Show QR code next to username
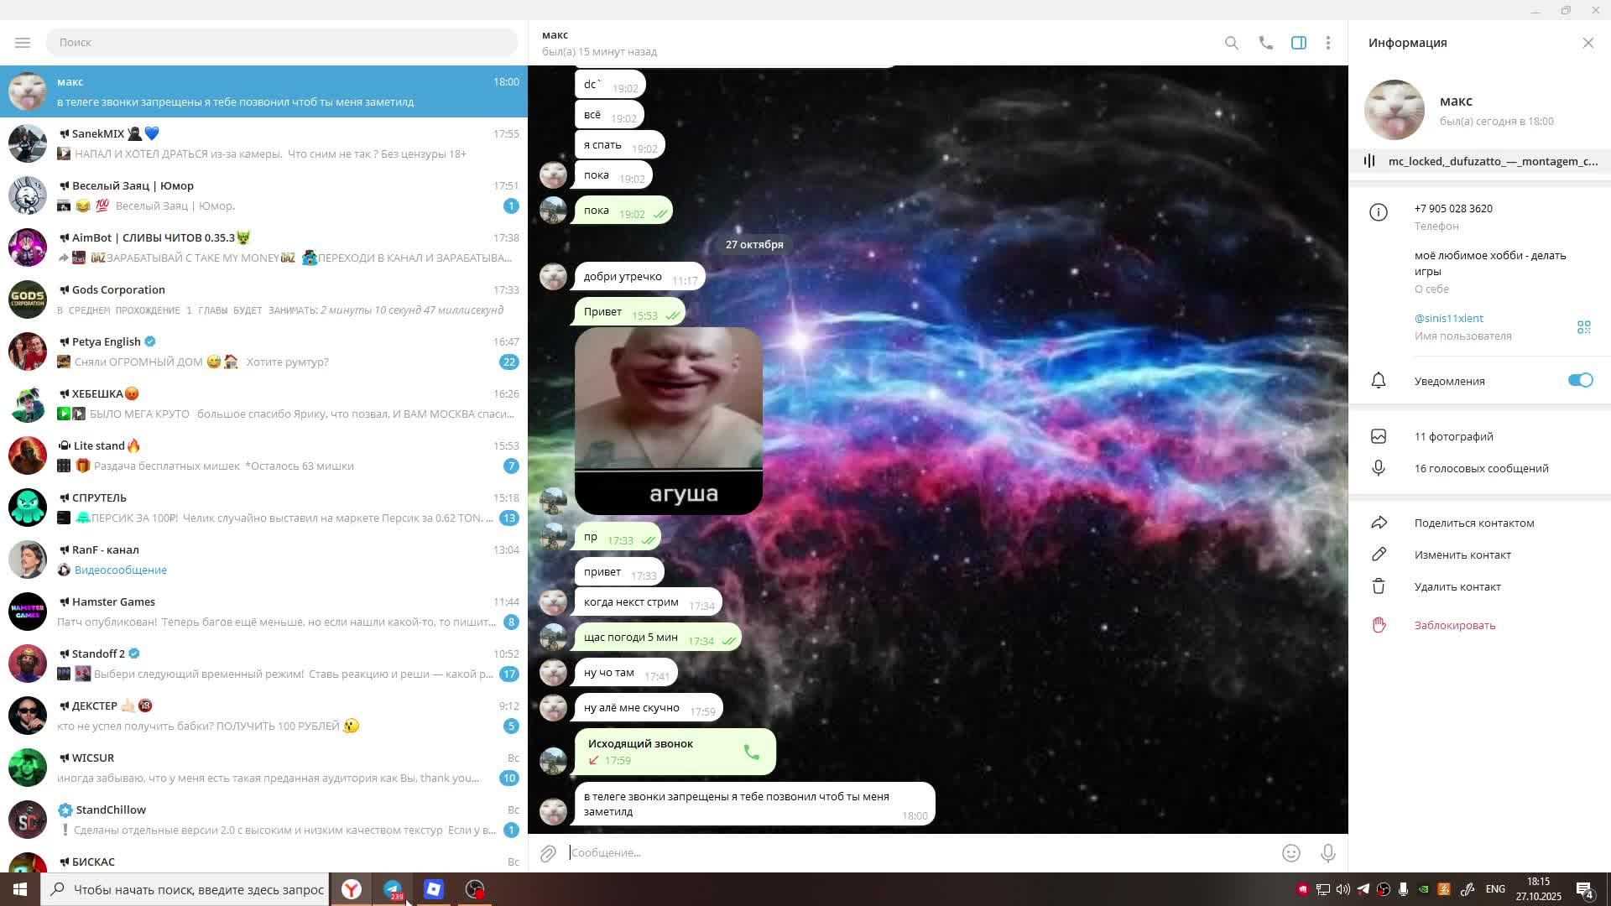This screenshot has width=1611, height=906. (x=1583, y=327)
